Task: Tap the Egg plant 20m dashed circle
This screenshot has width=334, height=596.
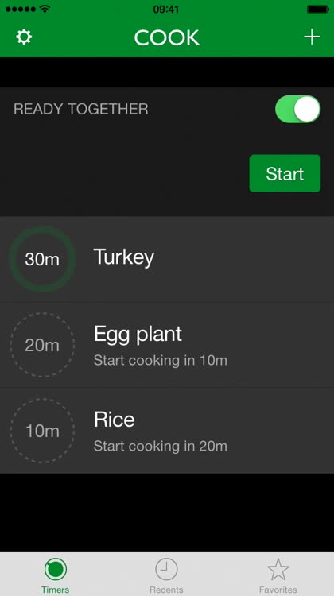Action: click(42, 345)
